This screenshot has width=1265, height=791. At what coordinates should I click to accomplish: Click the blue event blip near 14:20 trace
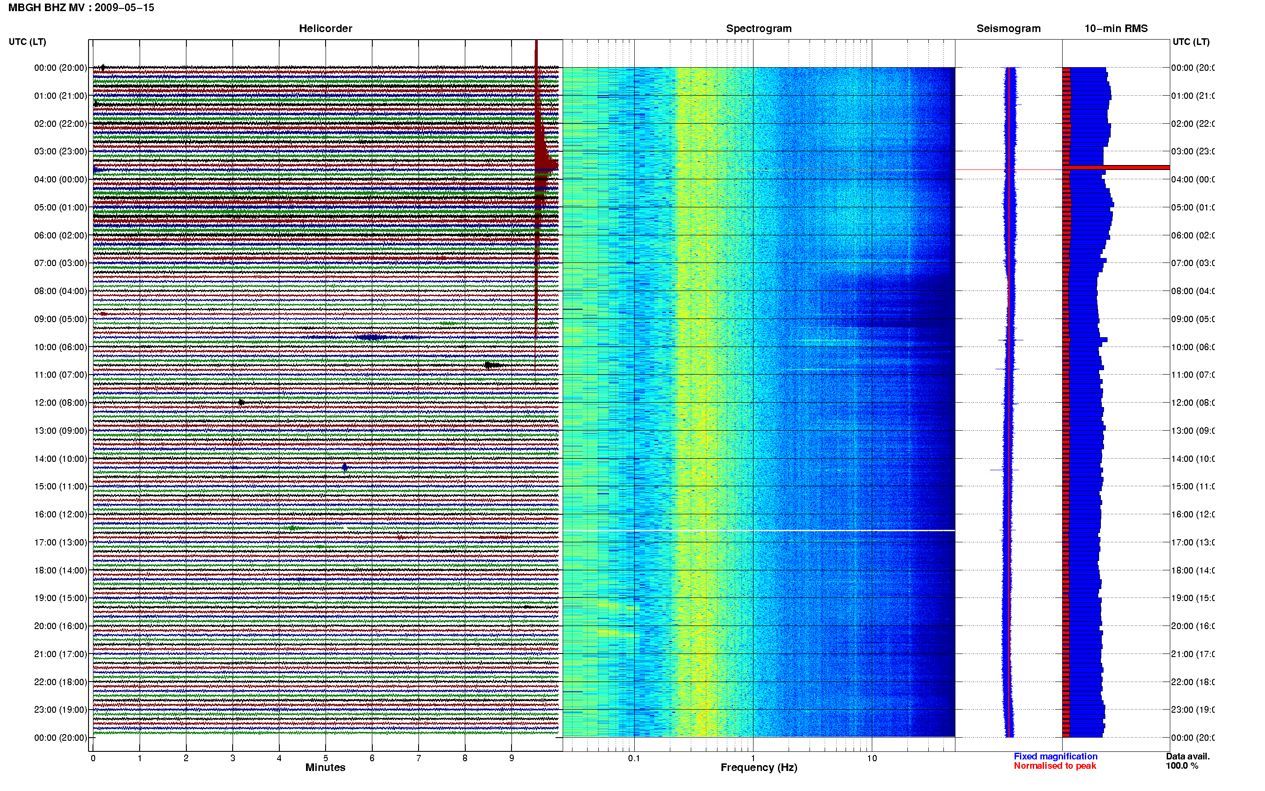(x=345, y=467)
